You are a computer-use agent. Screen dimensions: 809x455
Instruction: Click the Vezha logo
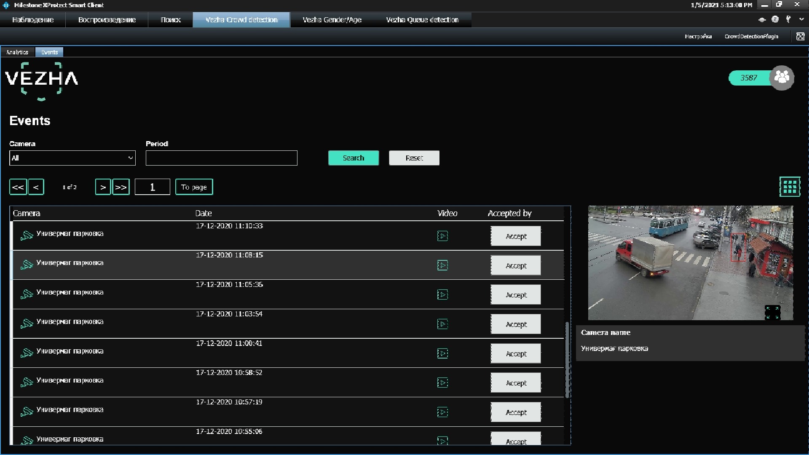coord(41,81)
